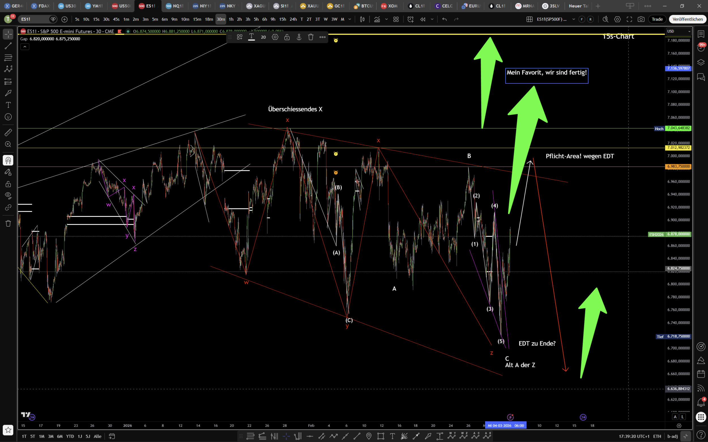Image resolution: width=708 pixels, height=442 pixels.
Task: Collapse the indicator legend chevron
Action: coord(25,47)
